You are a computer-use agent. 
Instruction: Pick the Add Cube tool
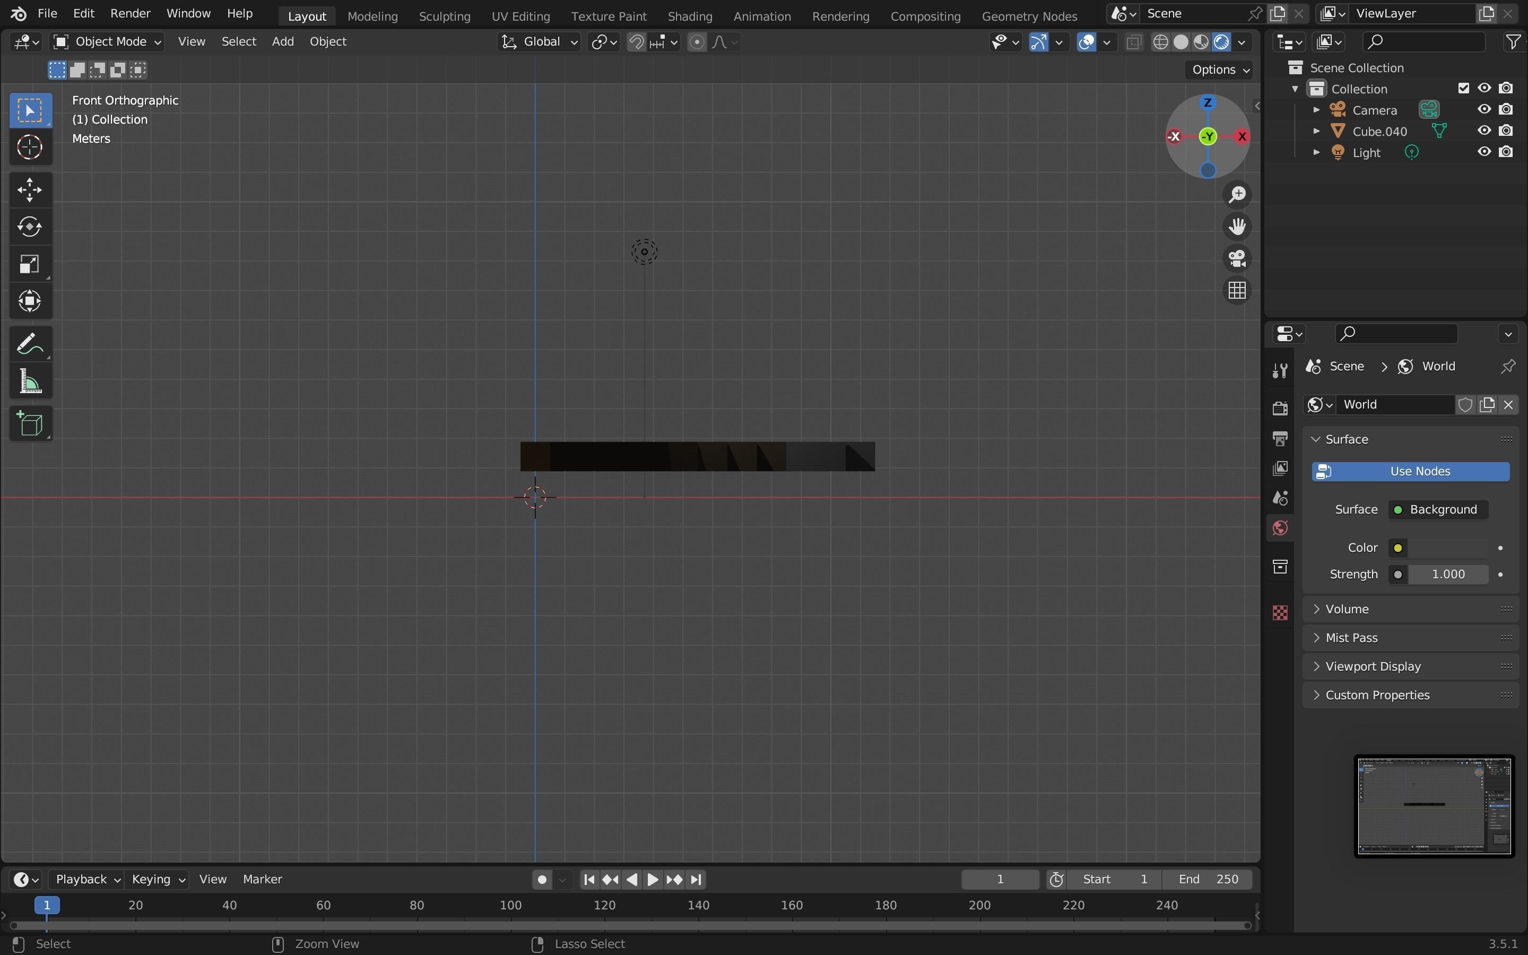30,424
